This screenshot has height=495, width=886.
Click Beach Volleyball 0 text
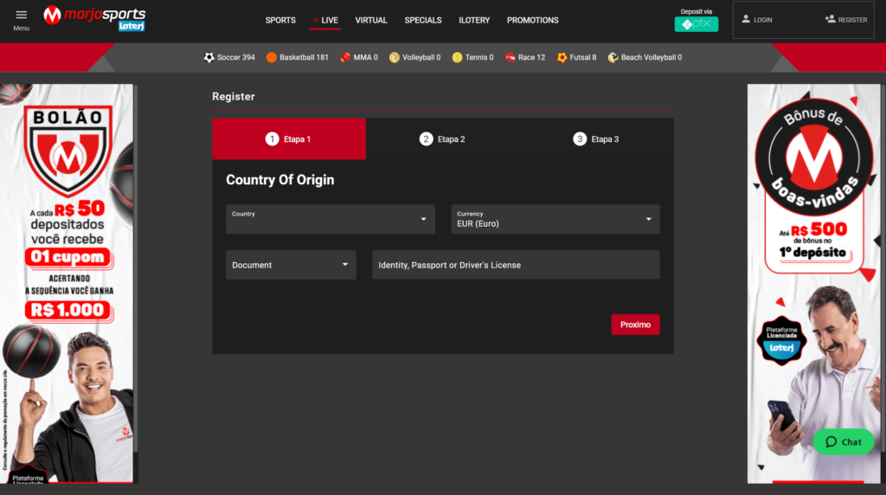(x=651, y=57)
